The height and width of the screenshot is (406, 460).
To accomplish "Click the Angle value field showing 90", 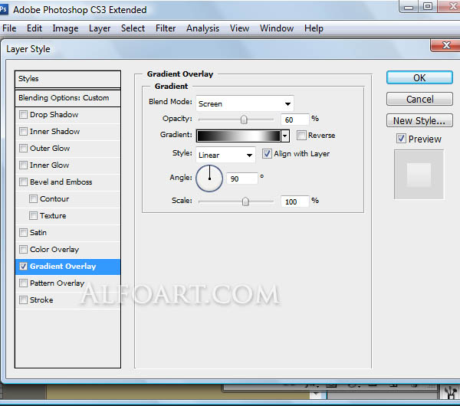I will 242,178.
